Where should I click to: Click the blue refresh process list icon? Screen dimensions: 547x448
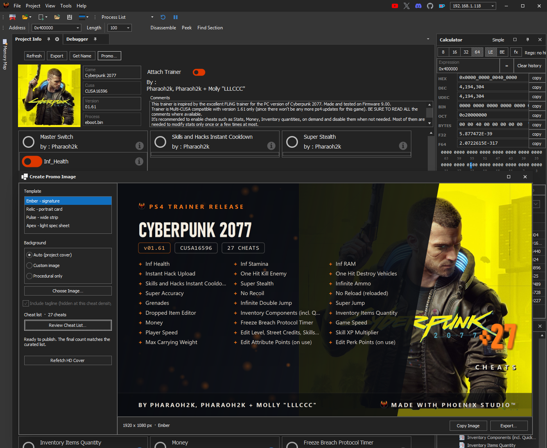163,17
